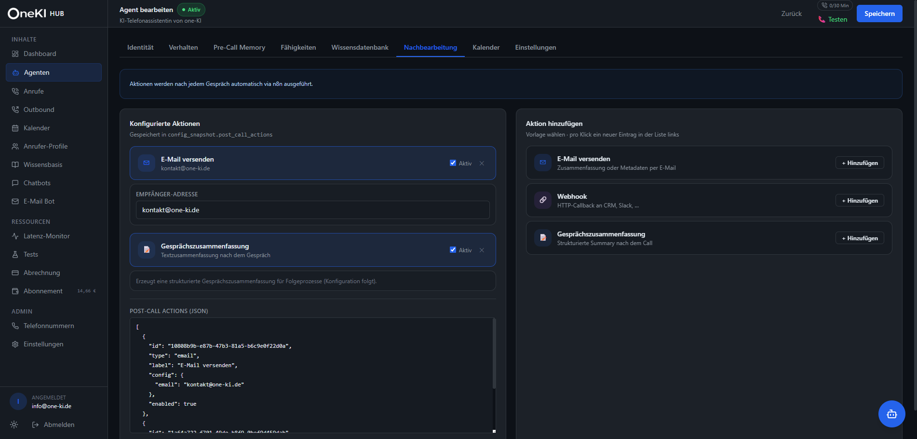
Task: Toggle light/dark theme sun icon
Action: pyautogui.click(x=14, y=425)
